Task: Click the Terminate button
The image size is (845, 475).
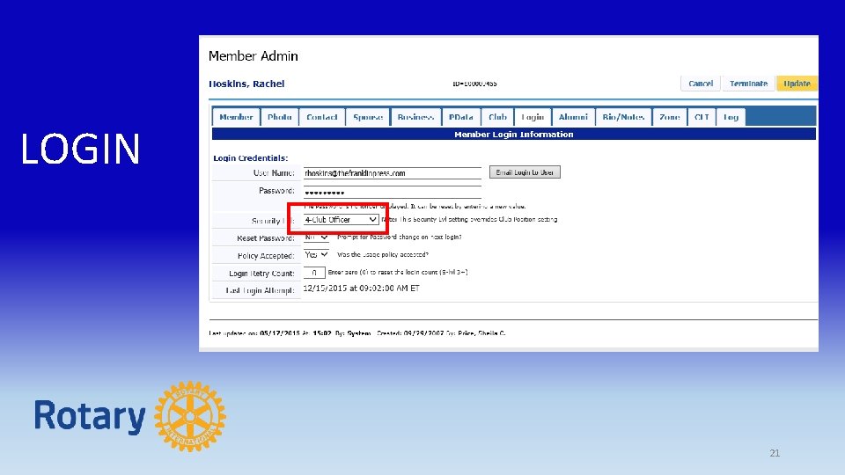Action: click(748, 84)
